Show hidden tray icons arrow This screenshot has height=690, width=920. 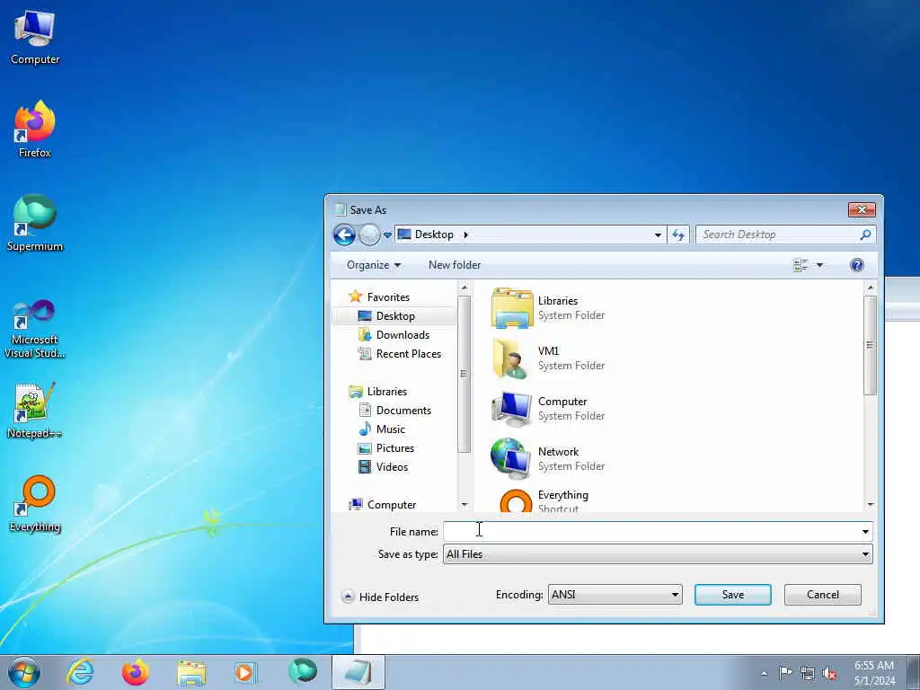pos(764,673)
